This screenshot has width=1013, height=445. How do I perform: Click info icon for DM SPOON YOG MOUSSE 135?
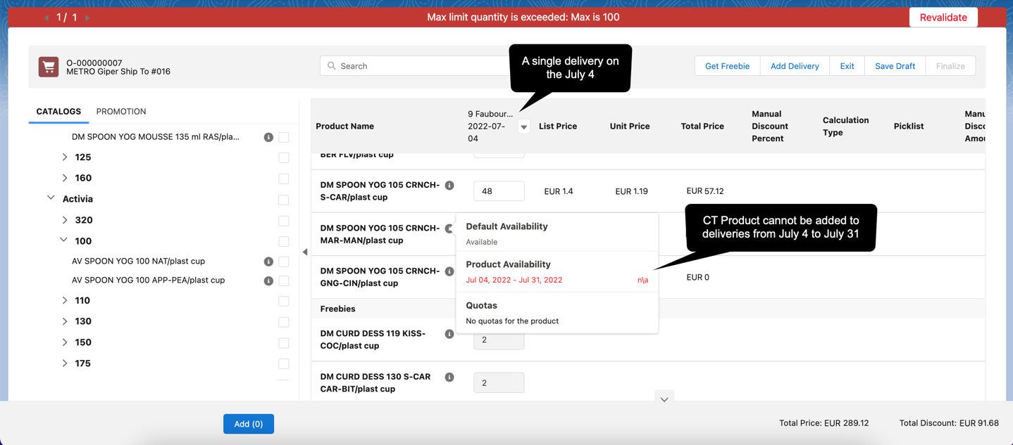tap(268, 137)
